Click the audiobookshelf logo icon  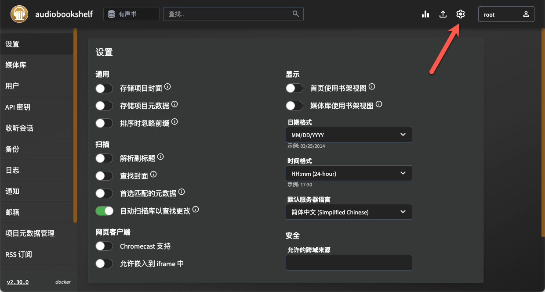click(18, 14)
